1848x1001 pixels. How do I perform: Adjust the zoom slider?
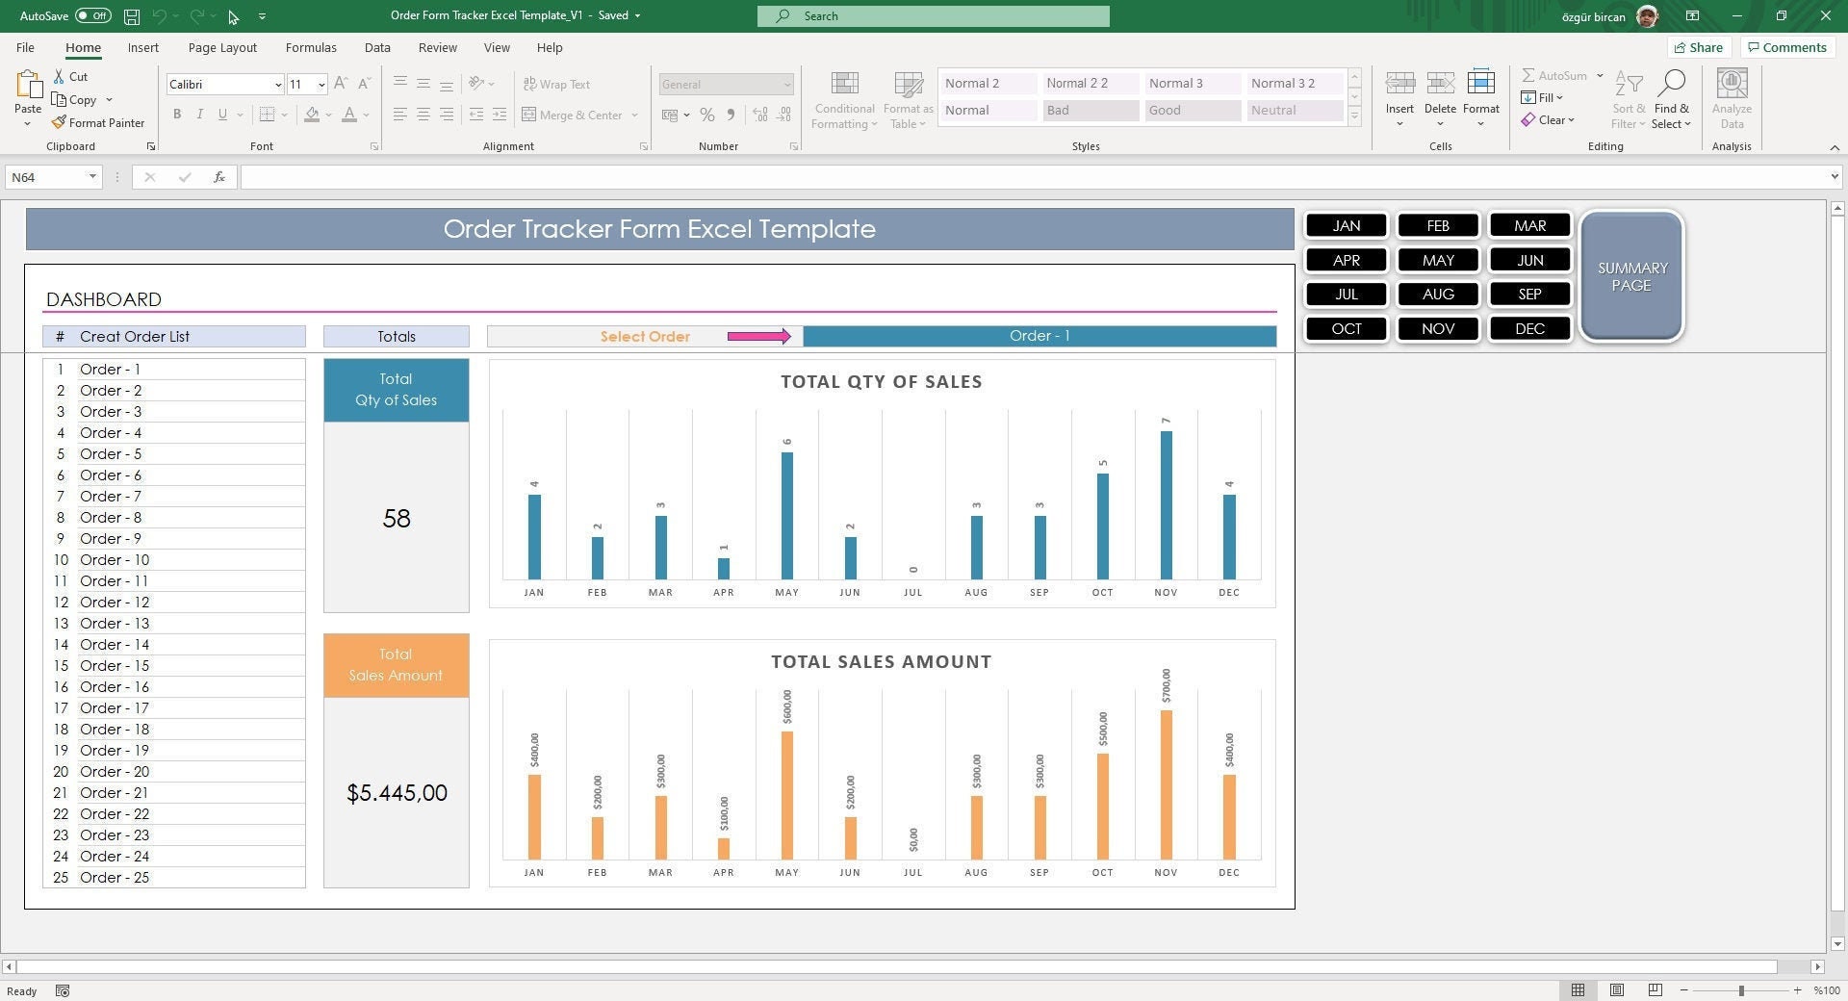[1740, 989]
